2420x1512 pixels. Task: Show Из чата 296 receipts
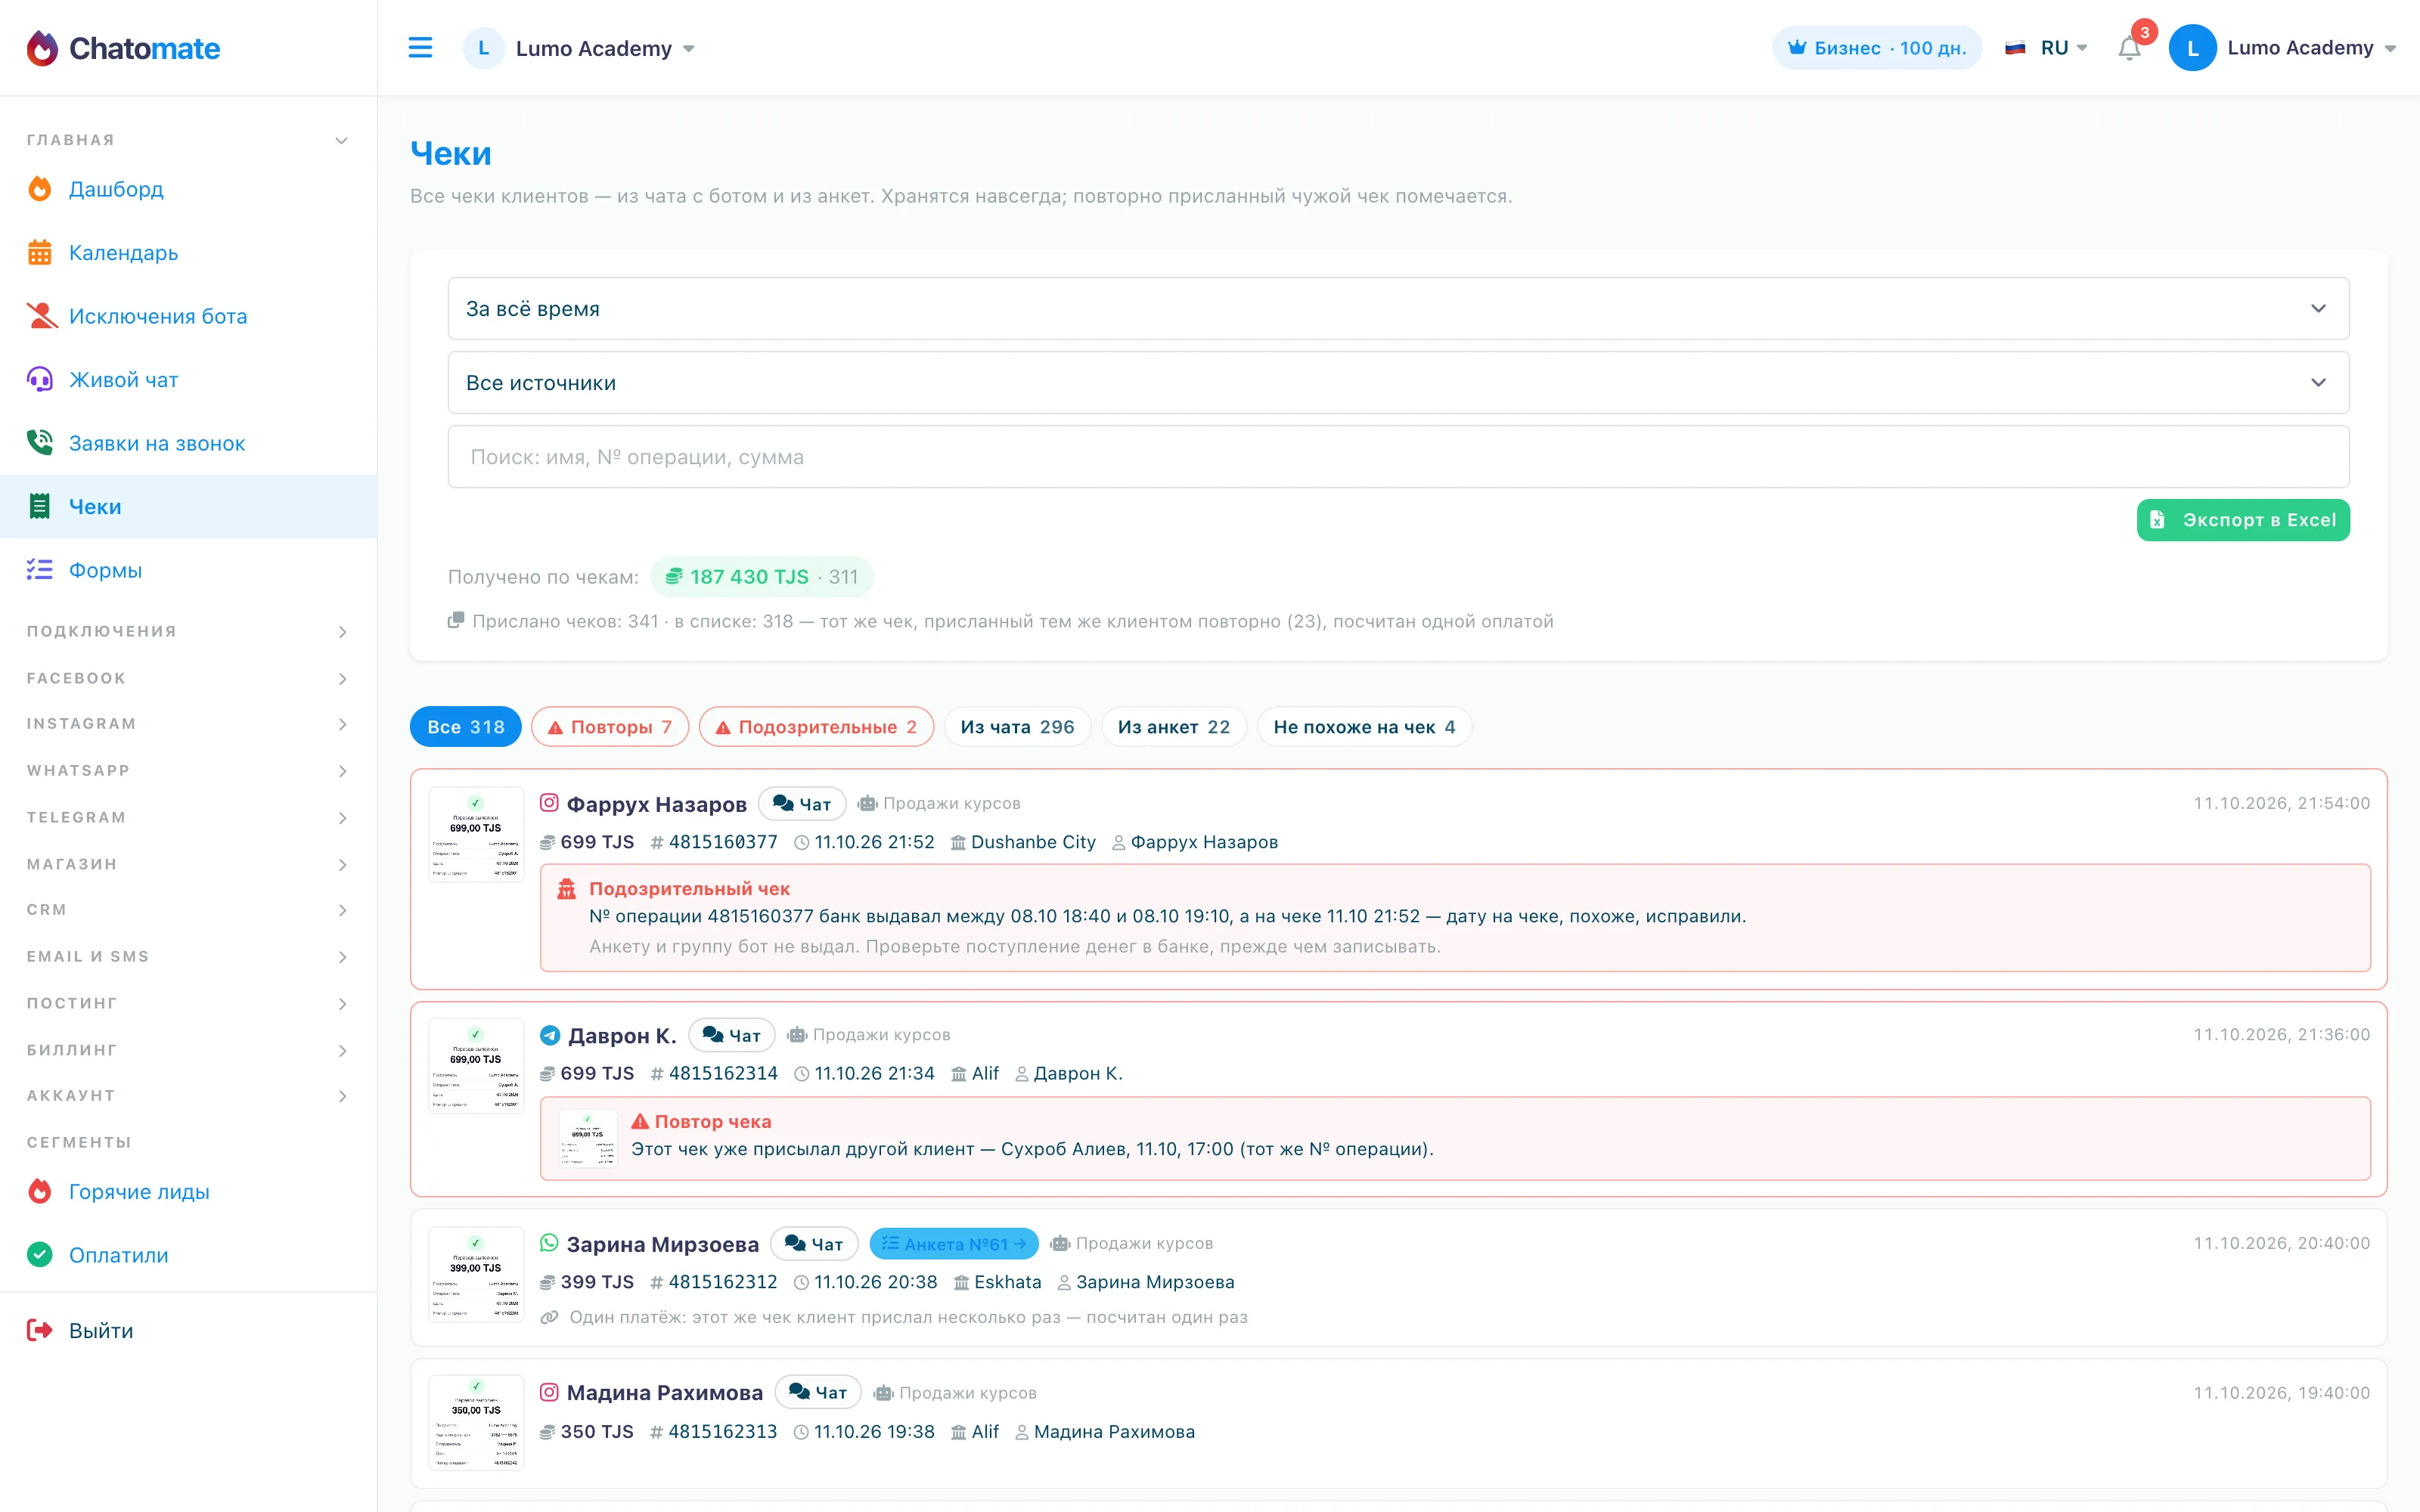click(x=1017, y=727)
